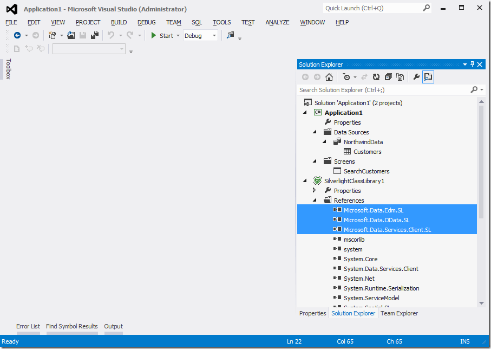This screenshot has height=349, width=491.
Task: Open the Output tab
Action: (x=113, y=326)
